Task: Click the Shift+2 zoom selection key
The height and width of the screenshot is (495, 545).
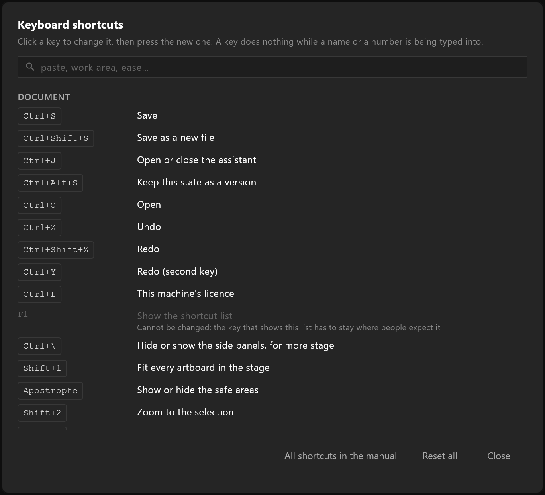Action: pyautogui.click(x=42, y=413)
